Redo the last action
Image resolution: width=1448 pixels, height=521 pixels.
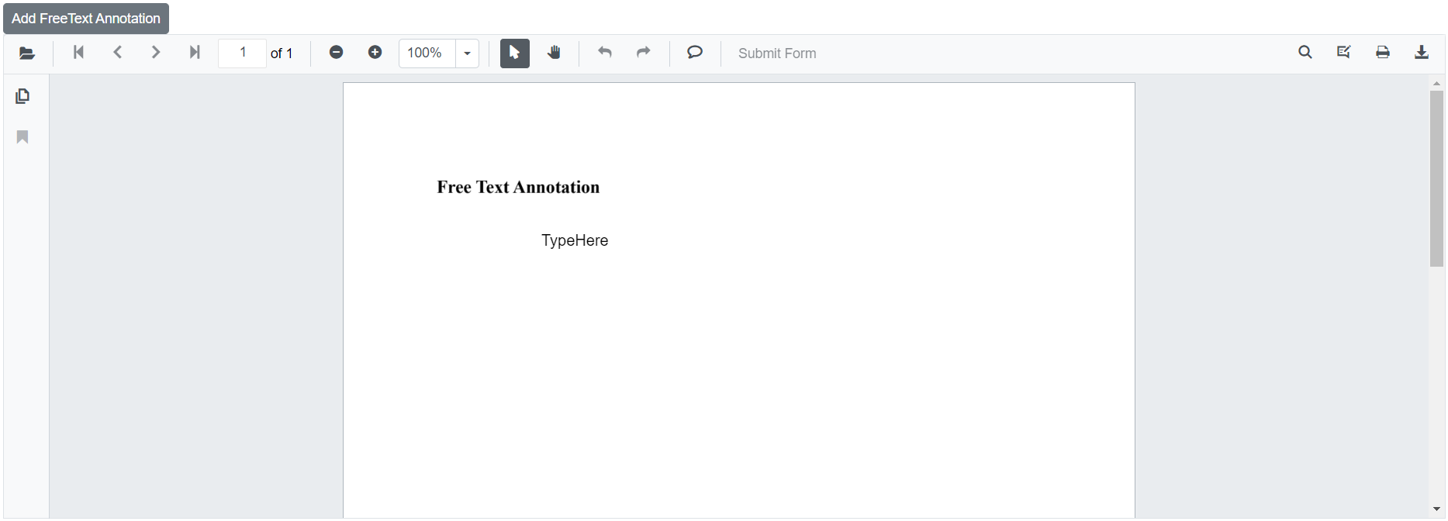coord(644,53)
